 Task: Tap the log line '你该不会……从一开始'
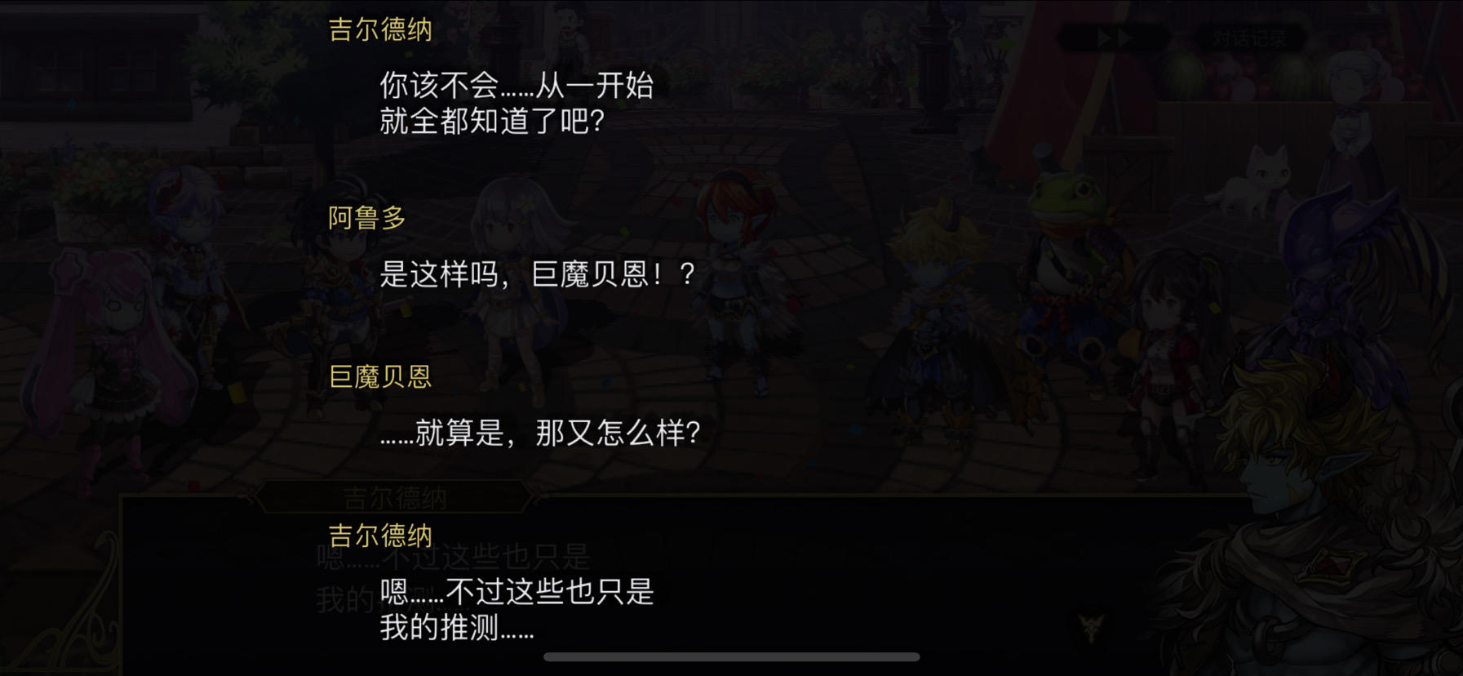(516, 85)
